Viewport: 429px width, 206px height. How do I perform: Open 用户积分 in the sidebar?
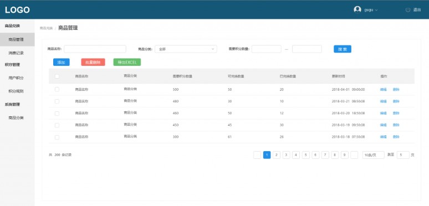tap(16, 78)
